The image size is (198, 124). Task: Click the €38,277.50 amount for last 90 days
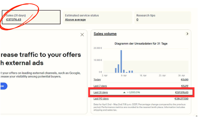pos(181,99)
